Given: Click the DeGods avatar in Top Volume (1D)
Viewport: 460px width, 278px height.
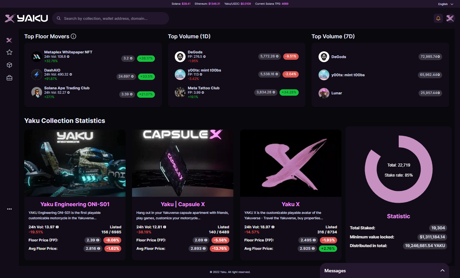Looking at the screenshot, I should coord(180,57).
